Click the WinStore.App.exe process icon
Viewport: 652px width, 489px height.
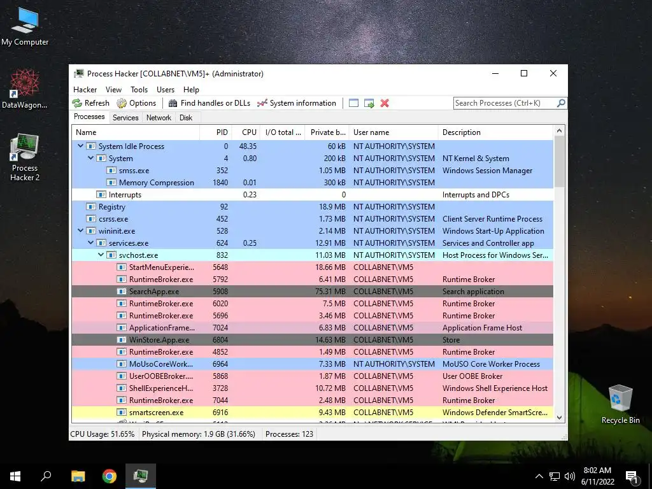click(122, 340)
